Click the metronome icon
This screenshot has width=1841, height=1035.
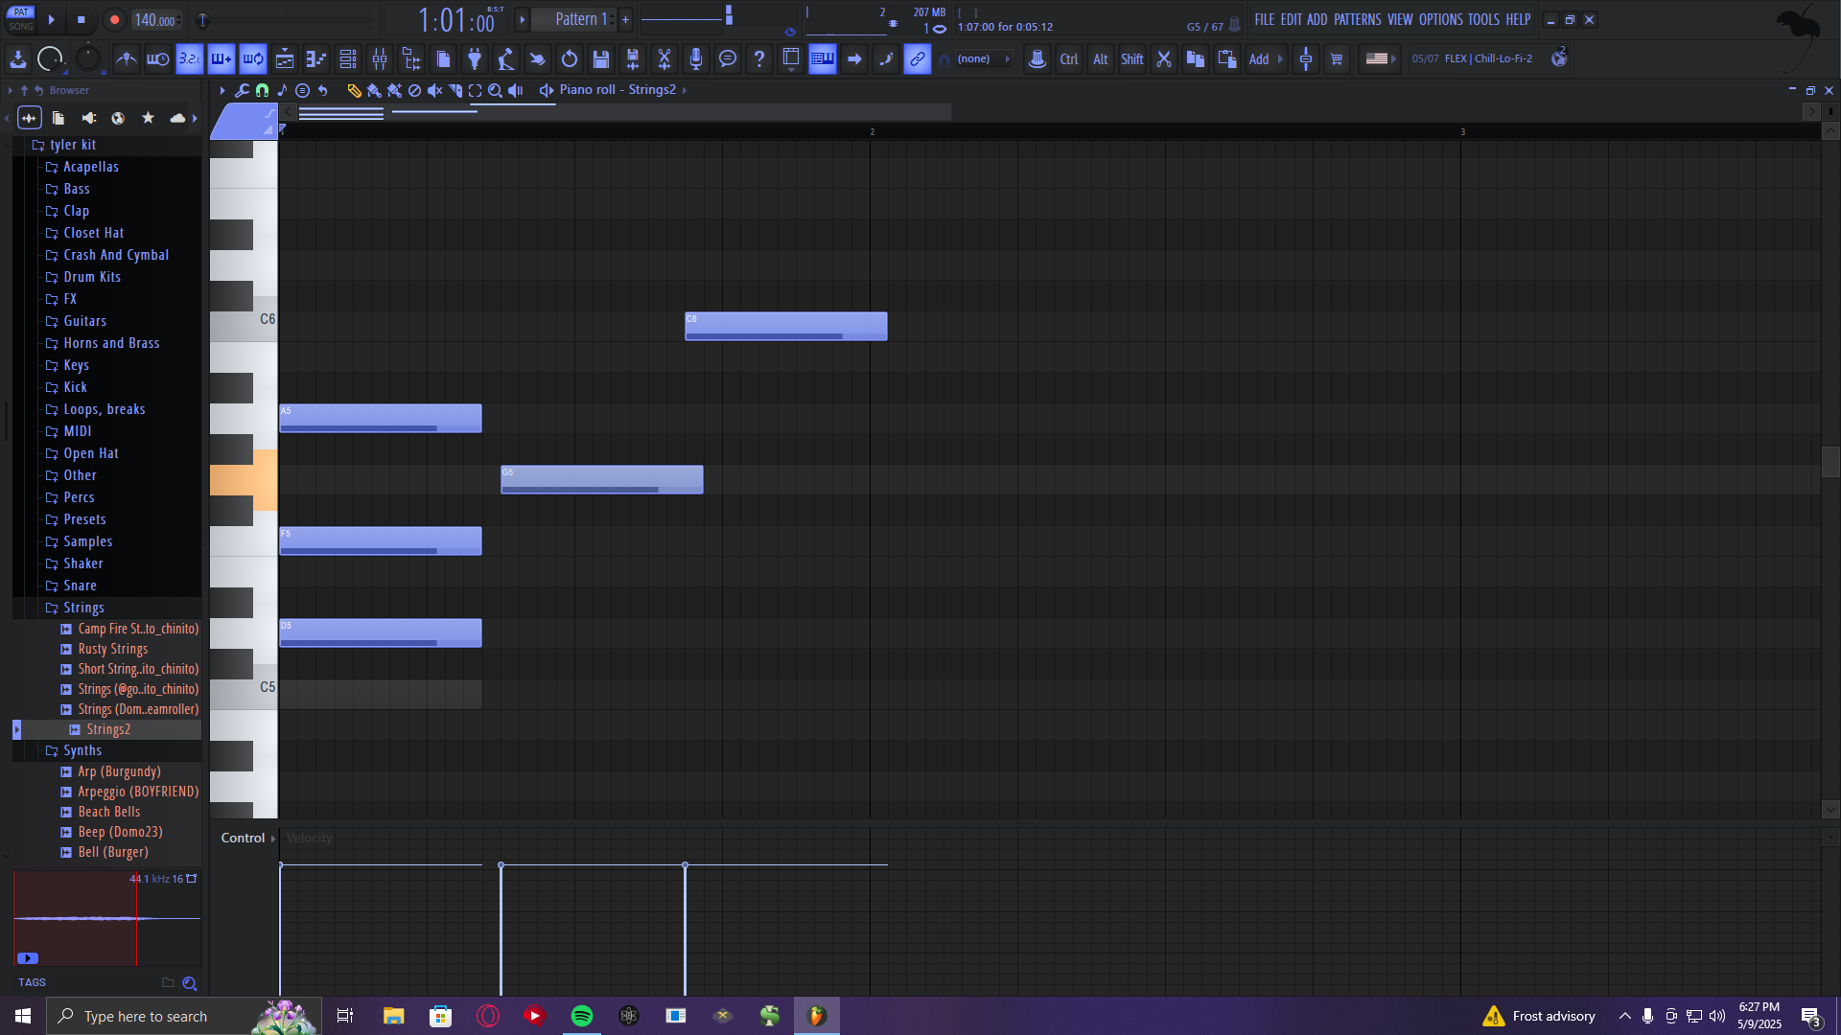[x=126, y=59]
